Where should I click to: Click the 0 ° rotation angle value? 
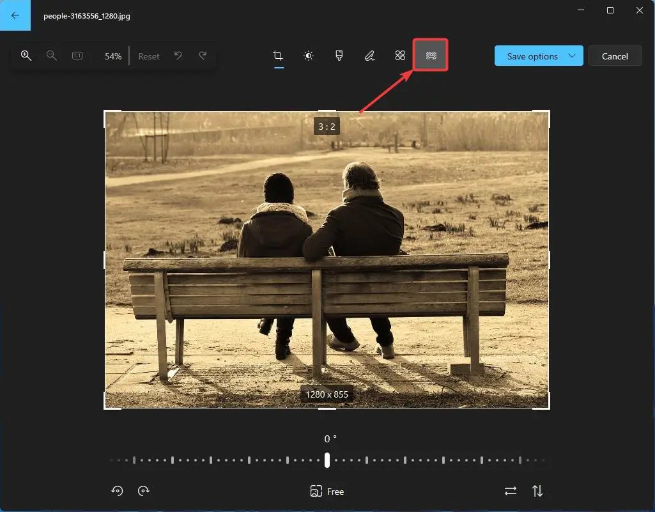point(330,438)
